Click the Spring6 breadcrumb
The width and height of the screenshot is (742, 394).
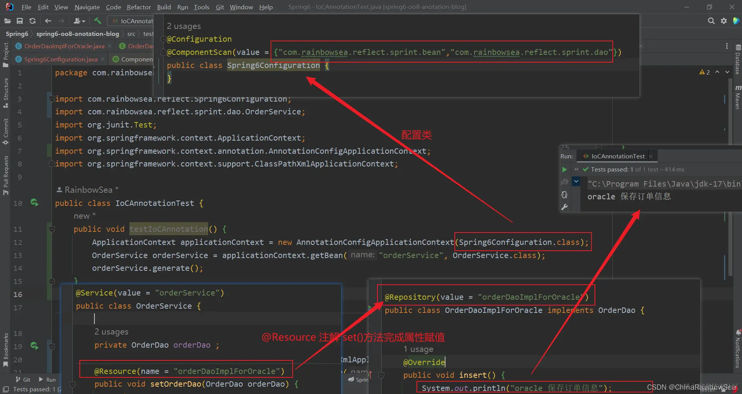tap(17, 34)
